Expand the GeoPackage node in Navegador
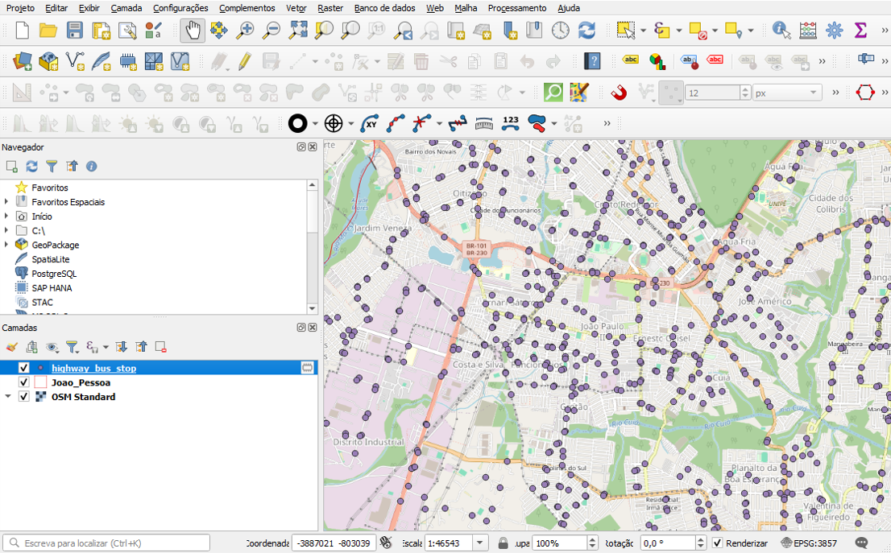This screenshot has width=891, height=553. (6, 245)
